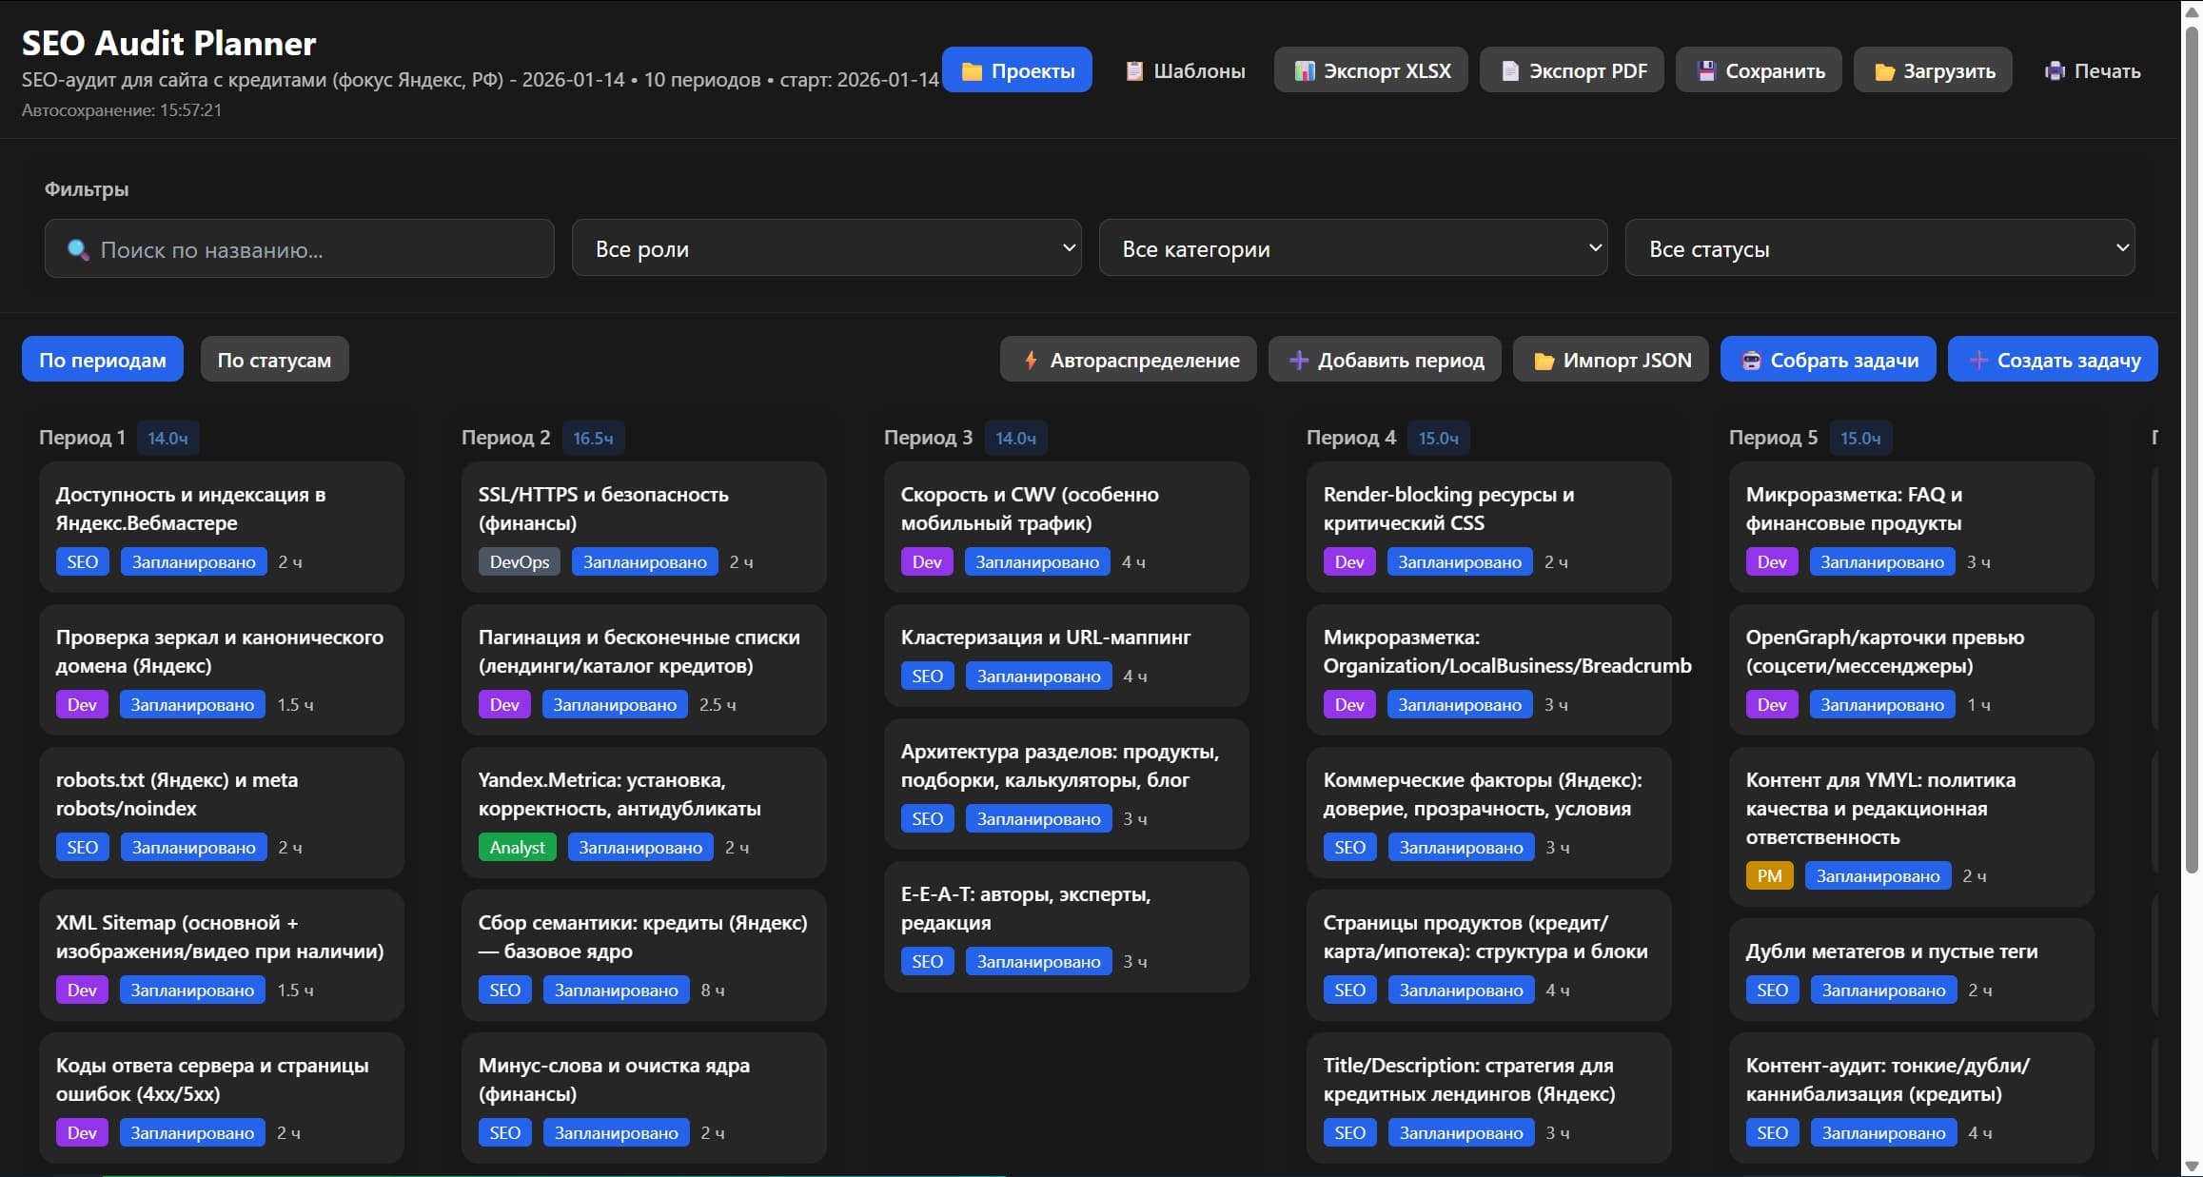The width and height of the screenshot is (2203, 1177).
Task: Expand the Все категории dropdown
Action: click(x=1353, y=248)
